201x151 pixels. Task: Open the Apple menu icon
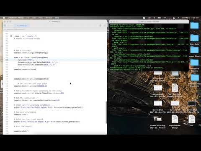pos(4,18)
